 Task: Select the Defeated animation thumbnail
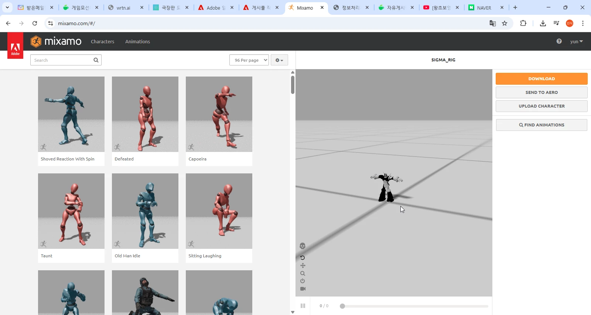145,114
